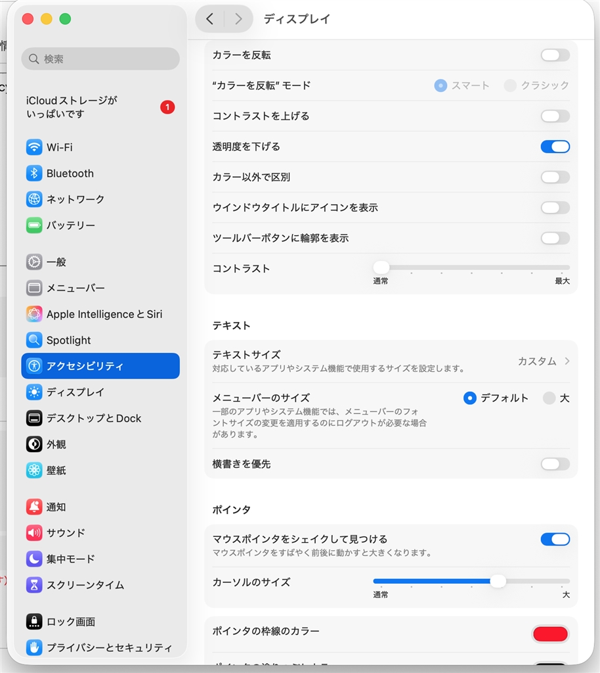
Task: Select the Bluetooth icon in sidebar
Action: (x=34, y=174)
